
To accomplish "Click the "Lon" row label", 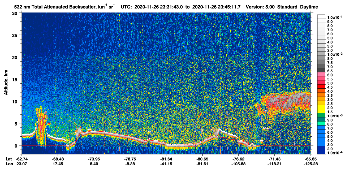I will pos(9,164).
